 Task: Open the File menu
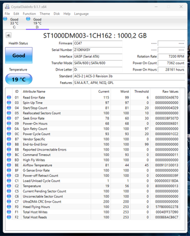[x=7, y=14]
